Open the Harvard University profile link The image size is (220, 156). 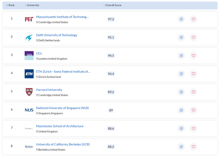tap(49, 90)
